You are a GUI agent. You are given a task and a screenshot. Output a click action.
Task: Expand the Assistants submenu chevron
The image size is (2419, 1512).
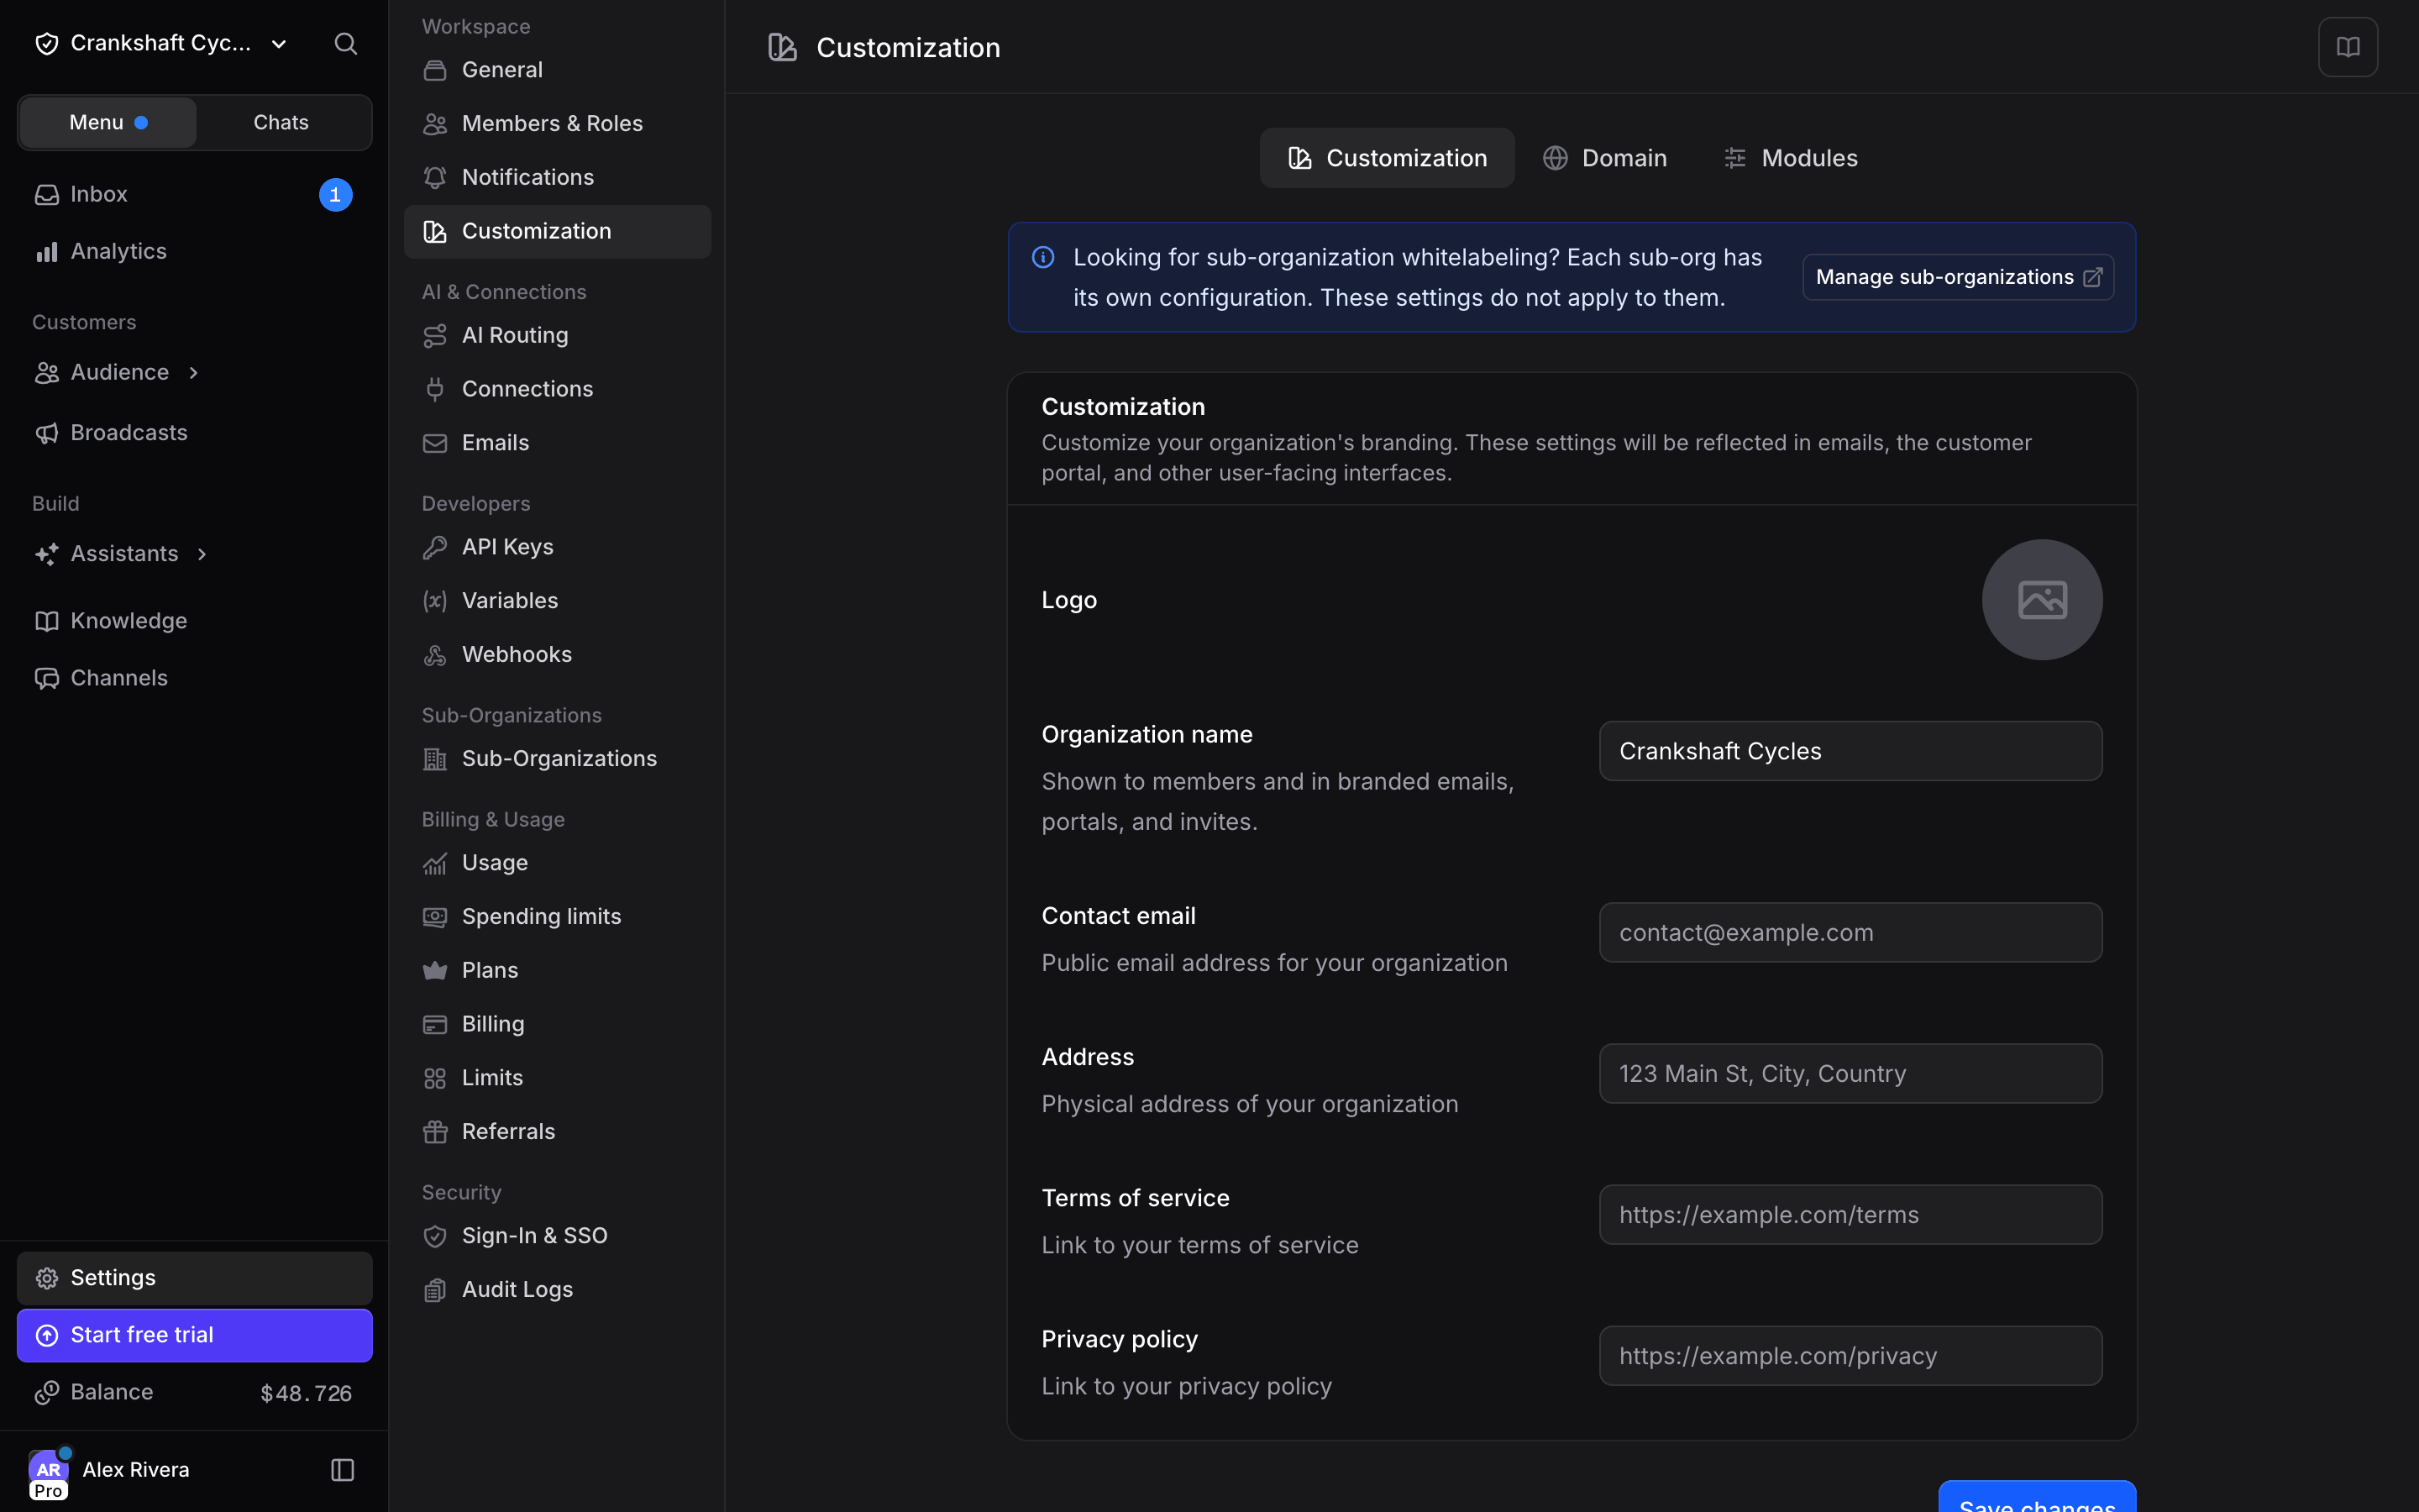(x=202, y=554)
